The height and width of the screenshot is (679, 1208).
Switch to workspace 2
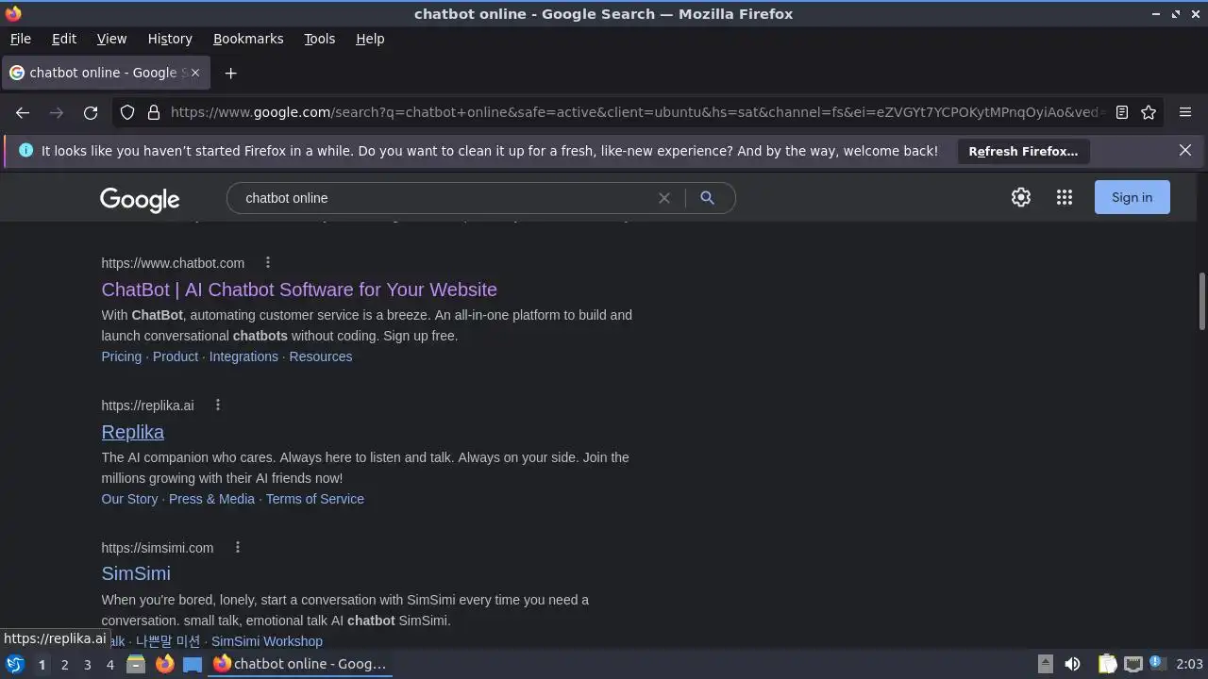[64, 665]
